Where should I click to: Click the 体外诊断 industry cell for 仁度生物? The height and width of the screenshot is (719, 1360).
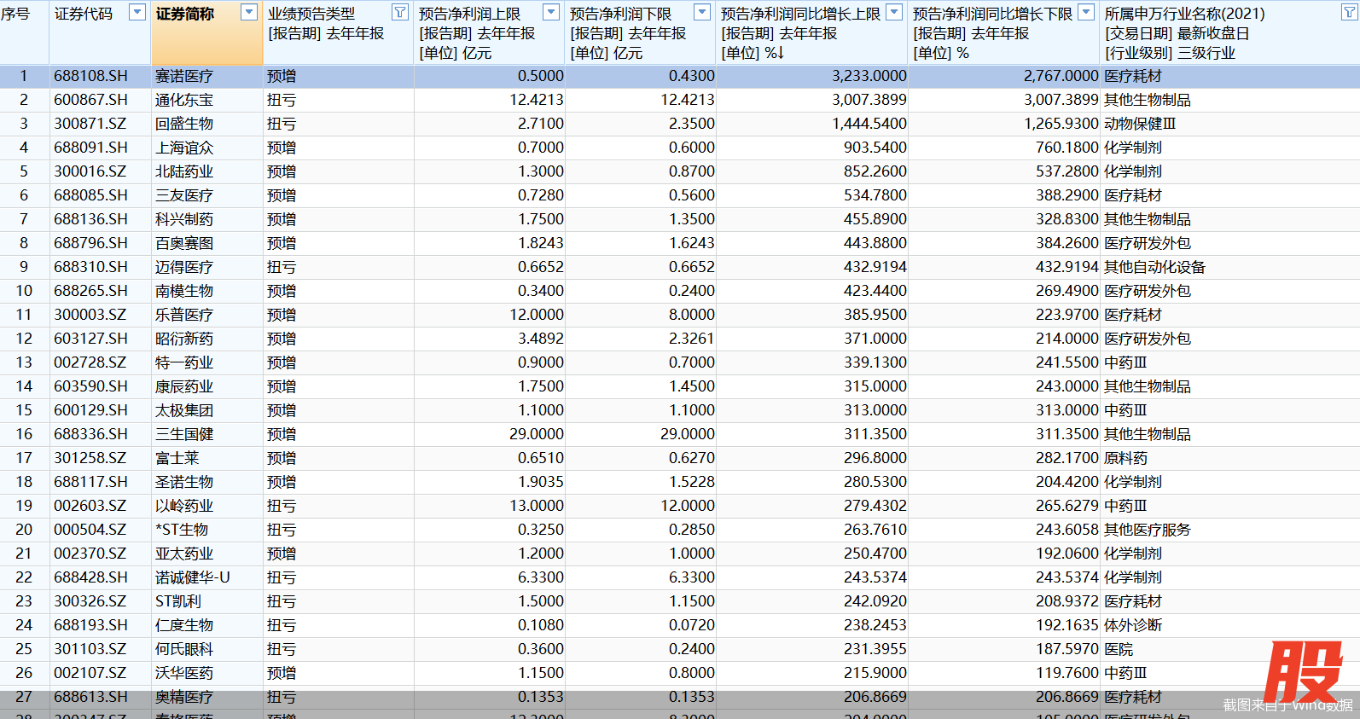point(1133,625)
